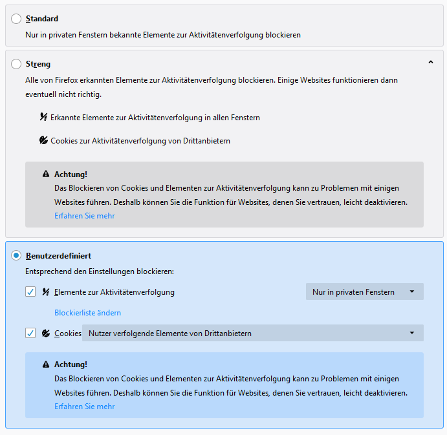Image resolution: width=447 pixels, height=435 pixels.
Task: Click tracker icon next to 'Elemente zur Aktivitätenverfolgung' checkbox
Action: pos(46,292)
